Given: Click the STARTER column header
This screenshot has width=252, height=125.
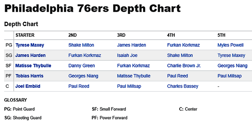Looking at the screenshot, I should pos(25,35).
